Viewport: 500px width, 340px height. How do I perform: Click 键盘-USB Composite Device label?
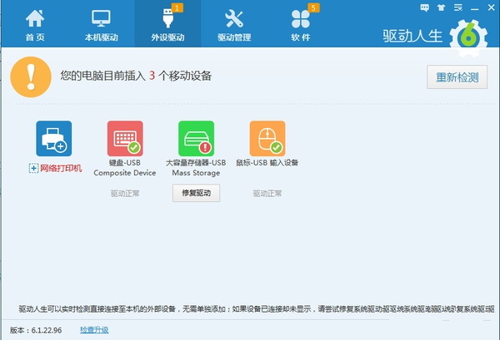[125, 168]
